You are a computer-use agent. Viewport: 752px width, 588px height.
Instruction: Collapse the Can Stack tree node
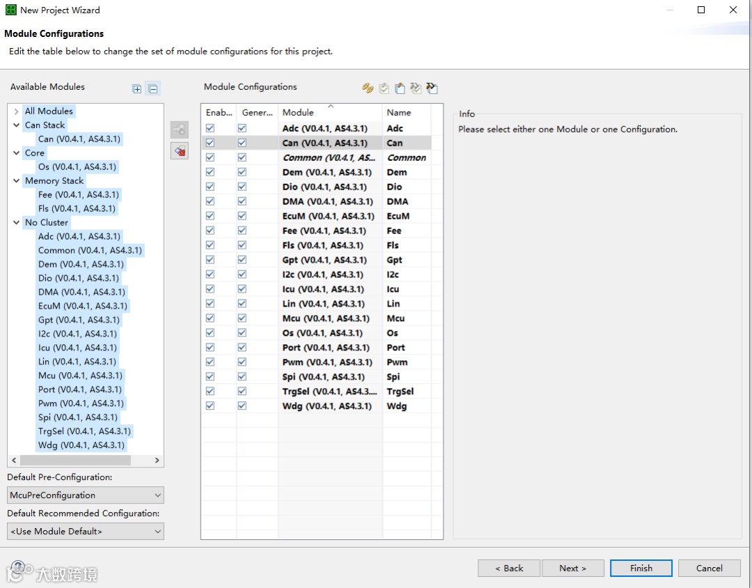(x=16, y=125)
